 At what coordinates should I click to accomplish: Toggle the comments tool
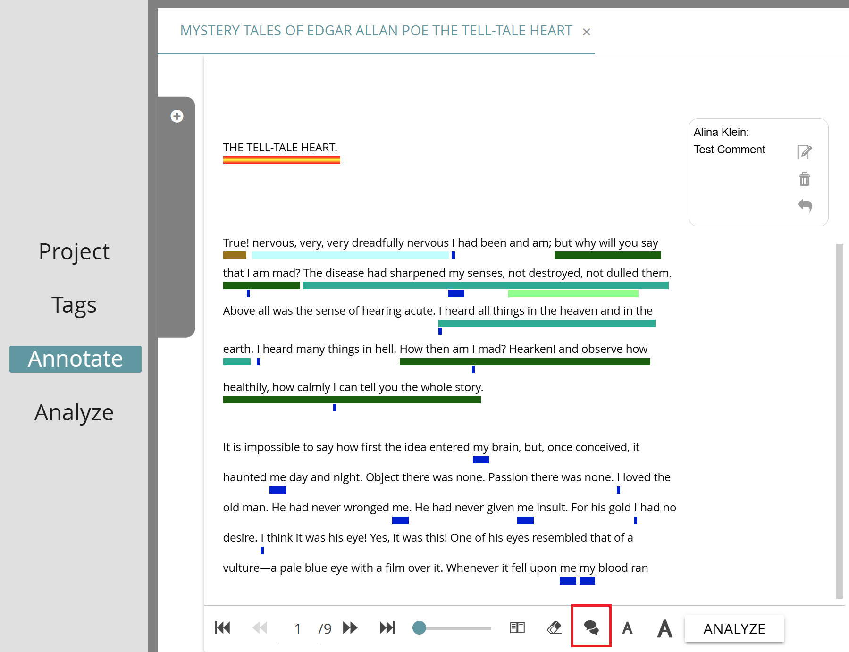(591, 628)
